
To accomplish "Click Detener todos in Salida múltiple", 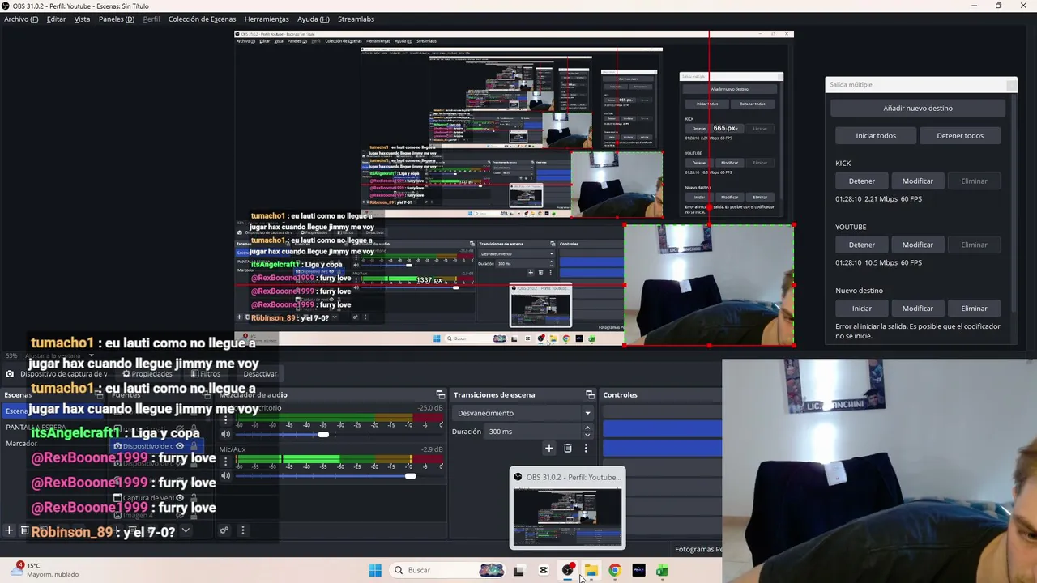I will click(x=960, y=136).
